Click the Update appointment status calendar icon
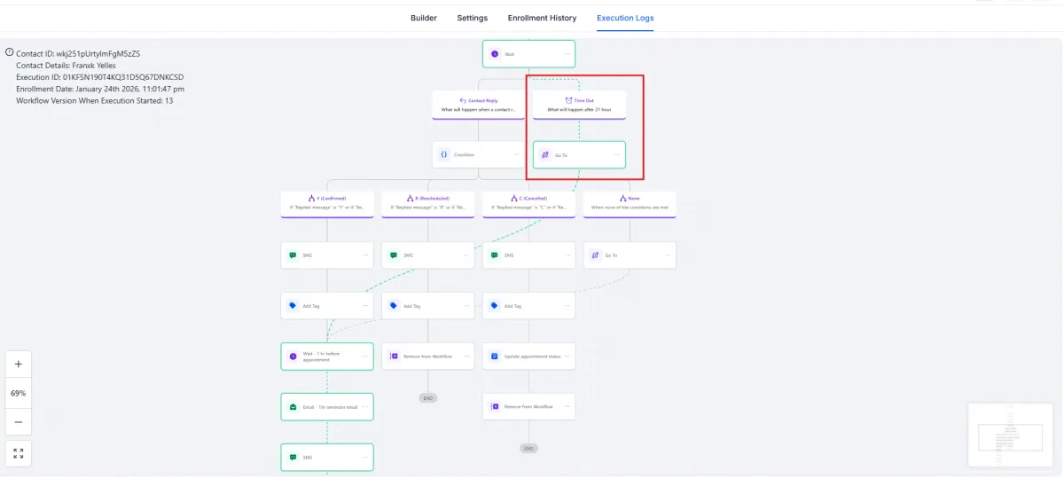Screen dimensions: 1064x478 click(494, 357)
